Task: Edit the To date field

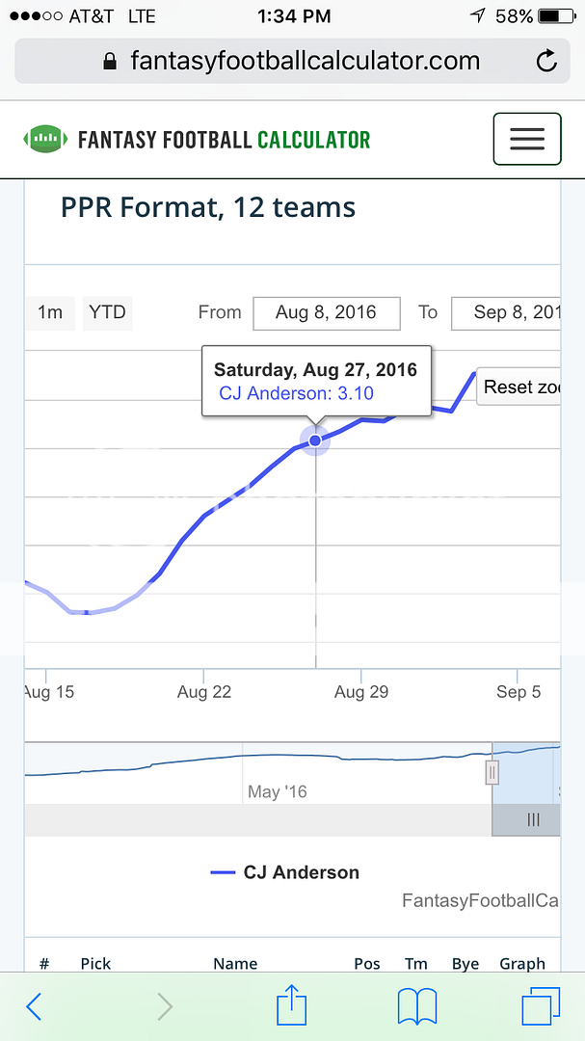Action: pyautogui.click(x=507, y=312)
